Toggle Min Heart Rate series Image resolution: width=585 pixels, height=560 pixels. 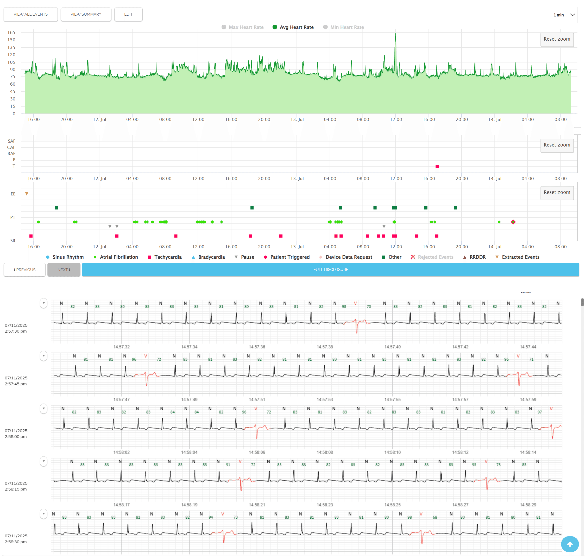[343, 27]
